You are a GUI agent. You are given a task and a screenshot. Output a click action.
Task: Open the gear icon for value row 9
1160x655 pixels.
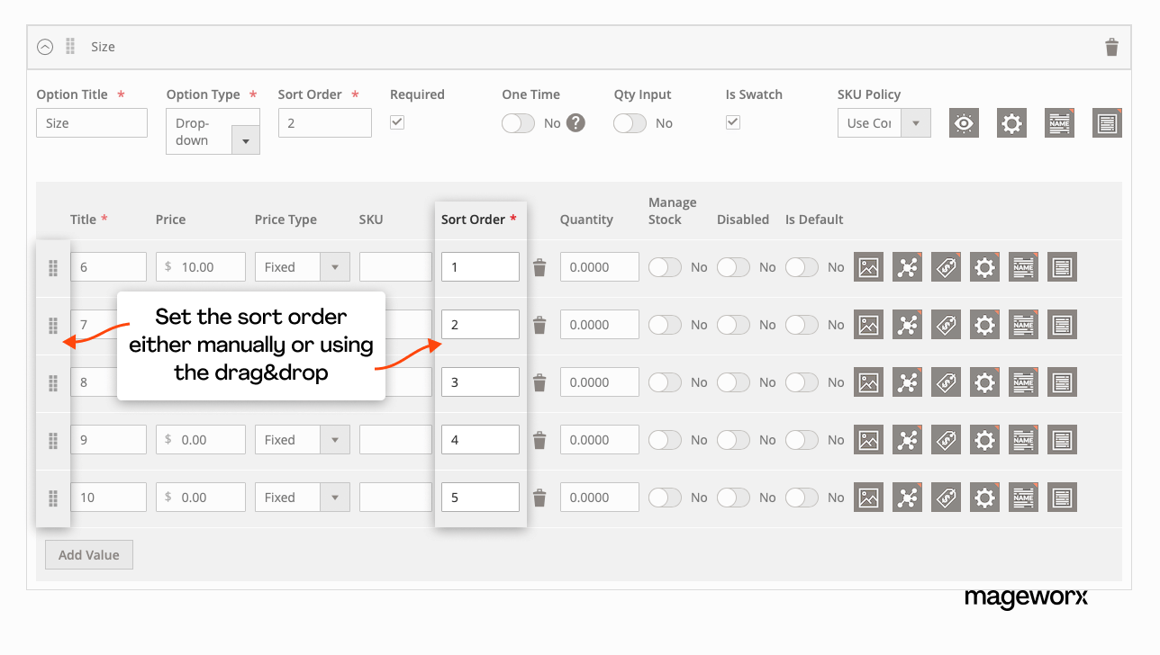click(x=984, y=439)
